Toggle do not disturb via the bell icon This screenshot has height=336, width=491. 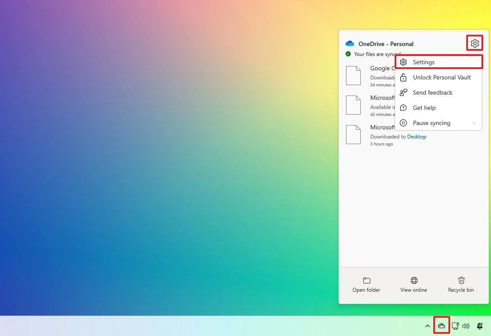pyautogui.click(x=480, y=326)
